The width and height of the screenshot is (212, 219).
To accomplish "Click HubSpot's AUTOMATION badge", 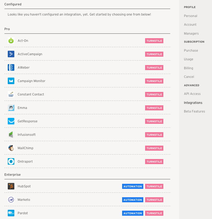I will tap(133, 186).
